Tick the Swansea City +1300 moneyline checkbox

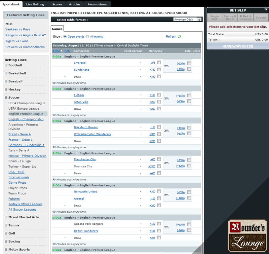(159, 166)
